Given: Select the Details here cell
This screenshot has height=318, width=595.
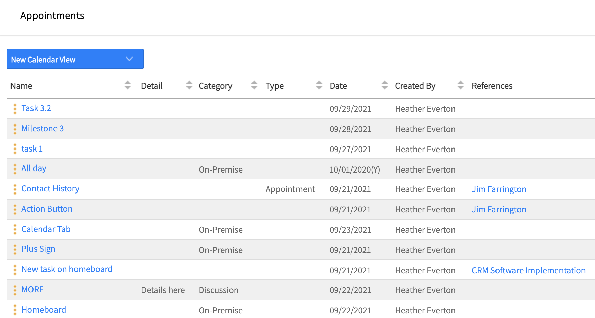Looking at the screenshot, I should point(163,290).
